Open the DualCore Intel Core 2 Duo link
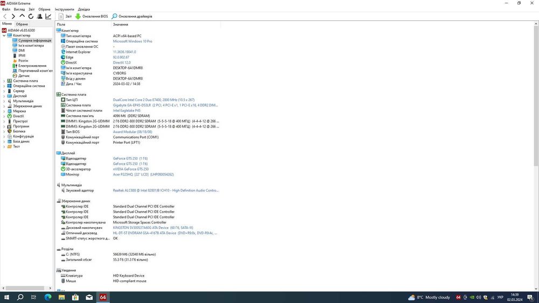 [x=154, y=100]
